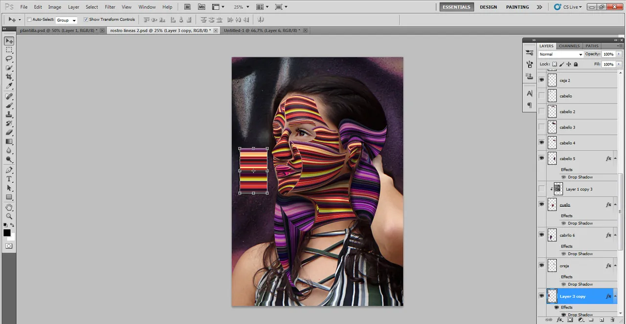626x324 pixels.
Task: Hide the cabello 4 layer
Action: [541, 142]
